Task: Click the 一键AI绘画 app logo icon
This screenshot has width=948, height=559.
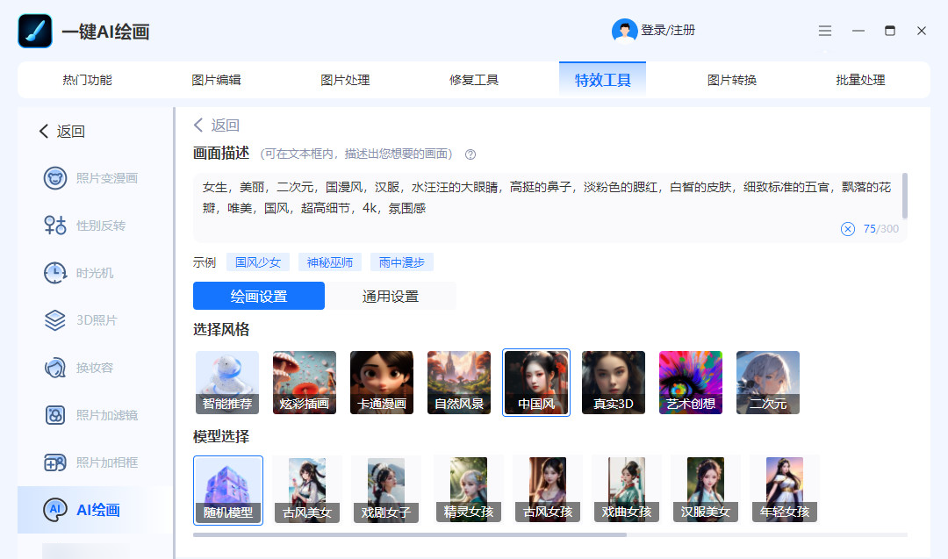Action: pyautogui.click(x=35, y=31)
